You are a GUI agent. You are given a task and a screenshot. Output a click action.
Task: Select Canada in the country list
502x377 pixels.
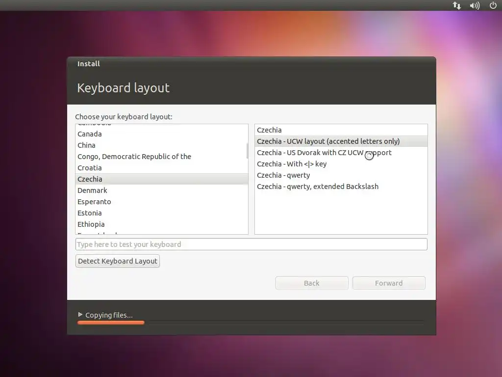pyautogui.click(x=162, y=134)
